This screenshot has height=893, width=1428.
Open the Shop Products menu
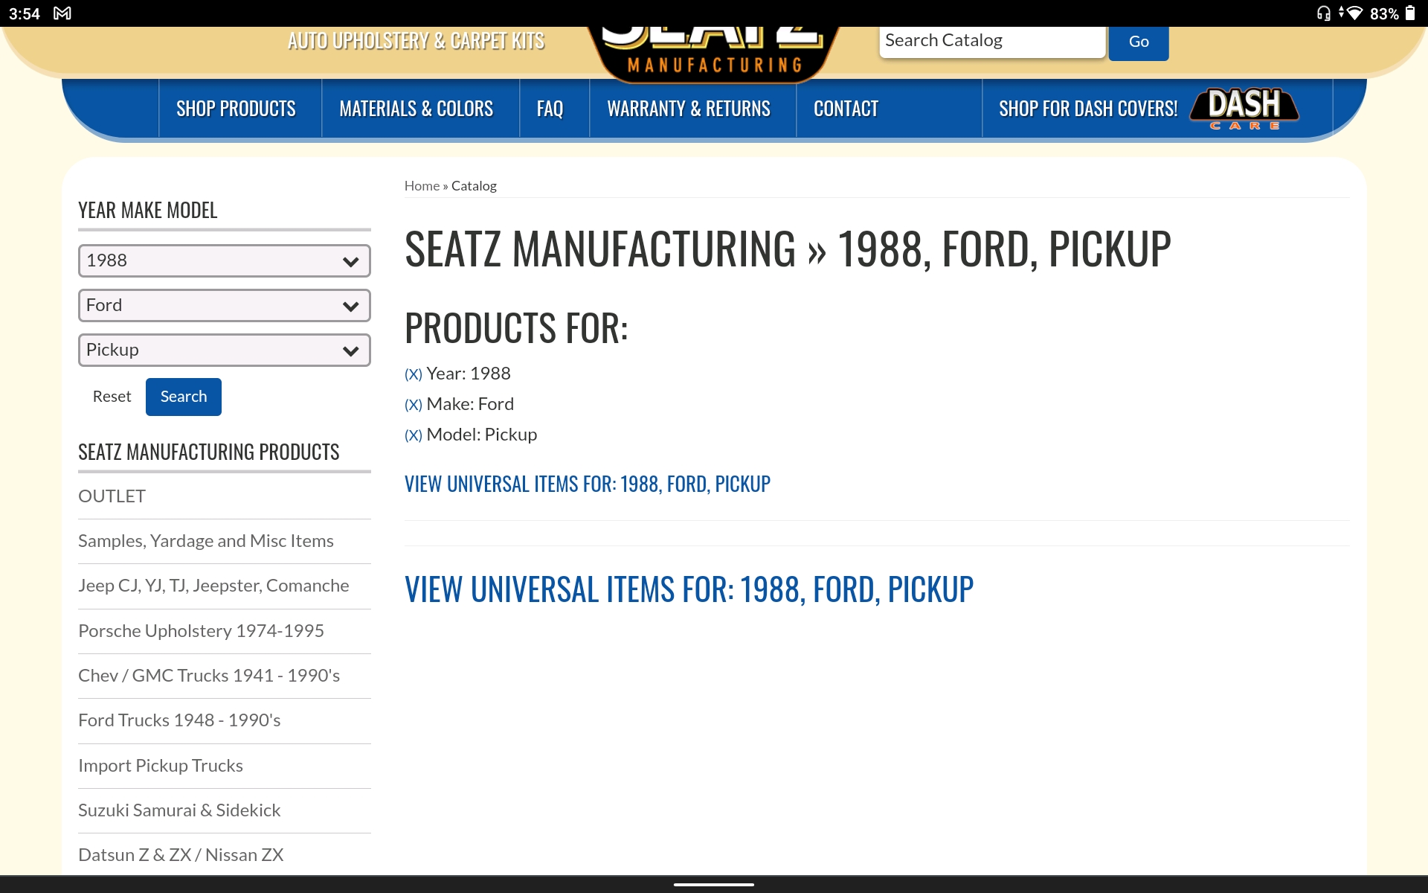[x=236, y=109]
